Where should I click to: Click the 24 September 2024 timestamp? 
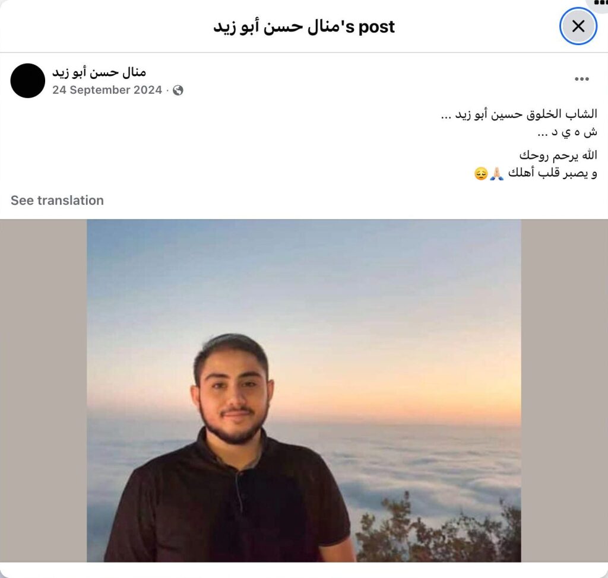tap(107, 90)
